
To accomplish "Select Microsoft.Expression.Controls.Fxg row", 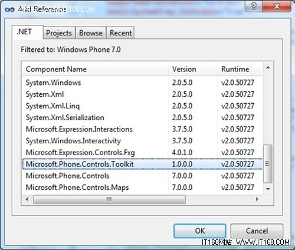I will pos(143,152).
